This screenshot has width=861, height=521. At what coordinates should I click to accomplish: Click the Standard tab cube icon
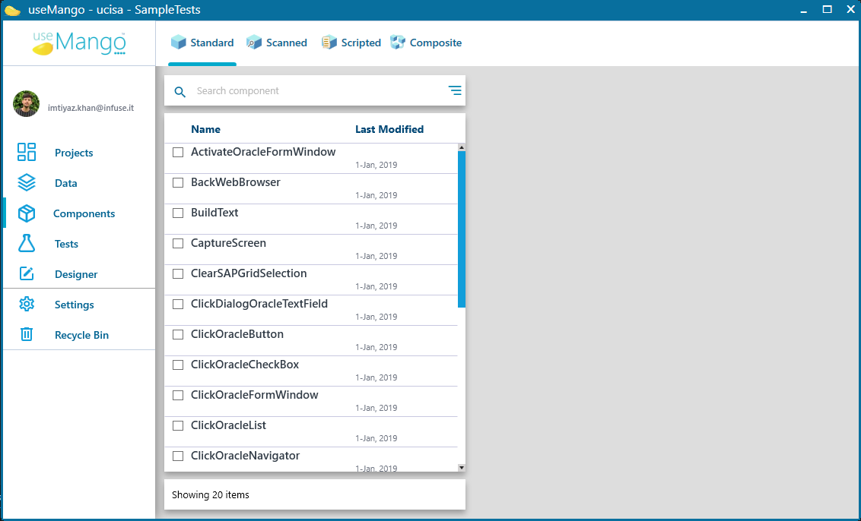(x=179, y=43)
